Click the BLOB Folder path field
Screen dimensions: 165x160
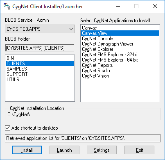pos(40,48)
